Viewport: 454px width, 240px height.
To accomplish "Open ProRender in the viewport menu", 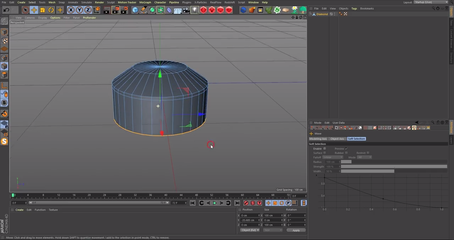I will tap(89, 18).
